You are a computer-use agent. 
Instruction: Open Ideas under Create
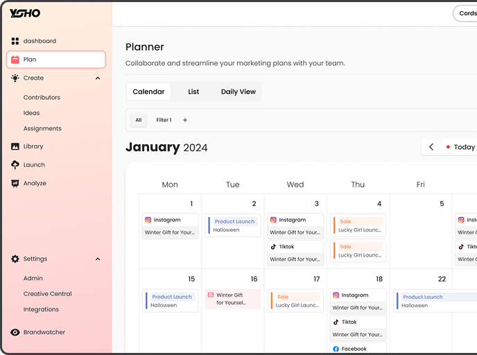point(31,113)
